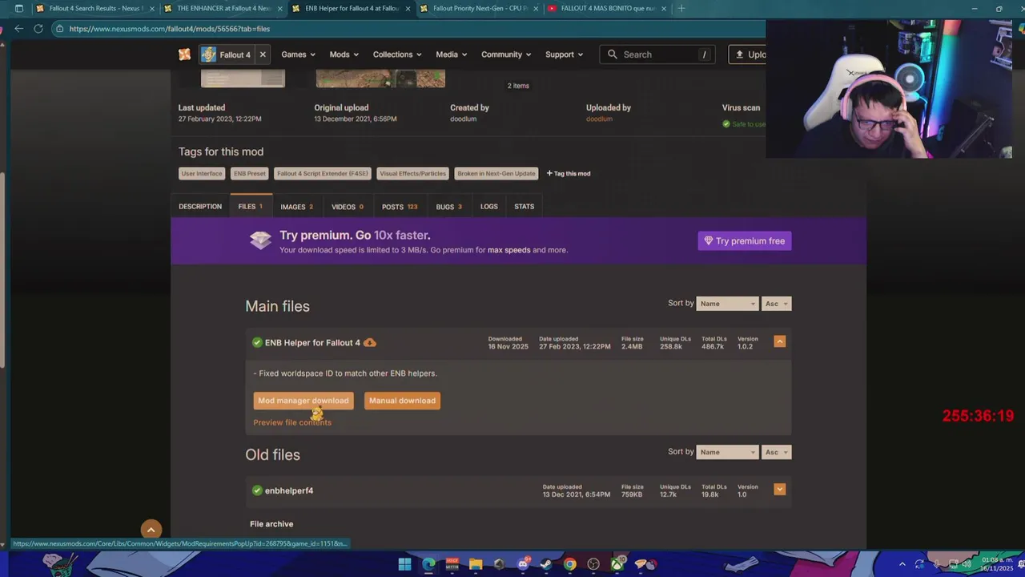This screenshot has height=577, width=1025.
Task: Open the VIDEOS tab
Action: click(348, 207)
